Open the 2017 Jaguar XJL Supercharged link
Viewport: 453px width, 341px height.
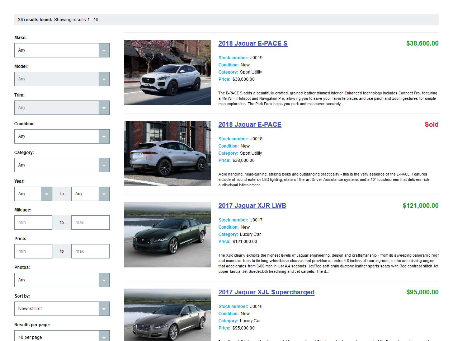click(x=266, y=292)
